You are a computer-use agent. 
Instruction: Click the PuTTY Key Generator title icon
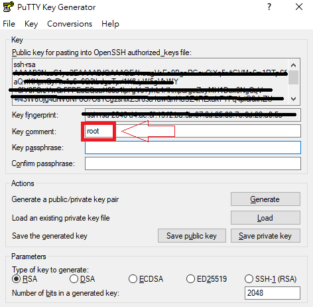pos(9,7)
